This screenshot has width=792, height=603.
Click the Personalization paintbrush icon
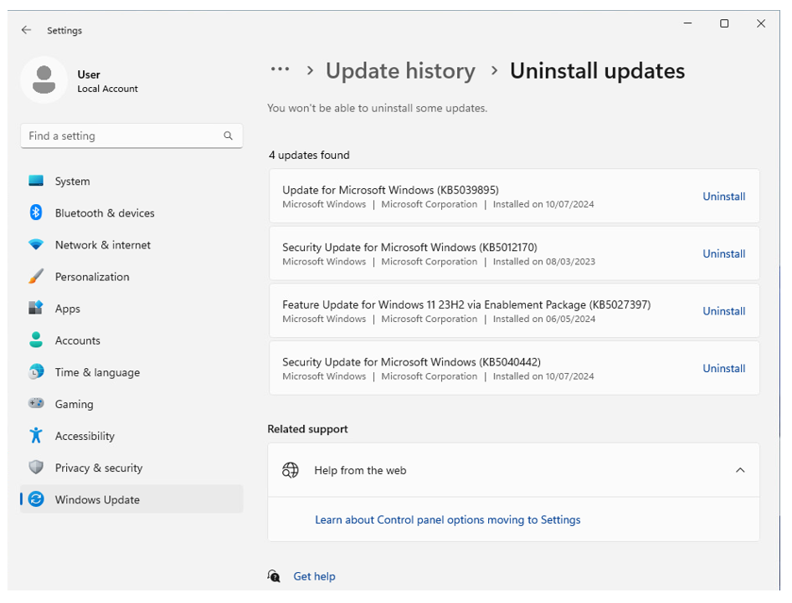(36, 277)
